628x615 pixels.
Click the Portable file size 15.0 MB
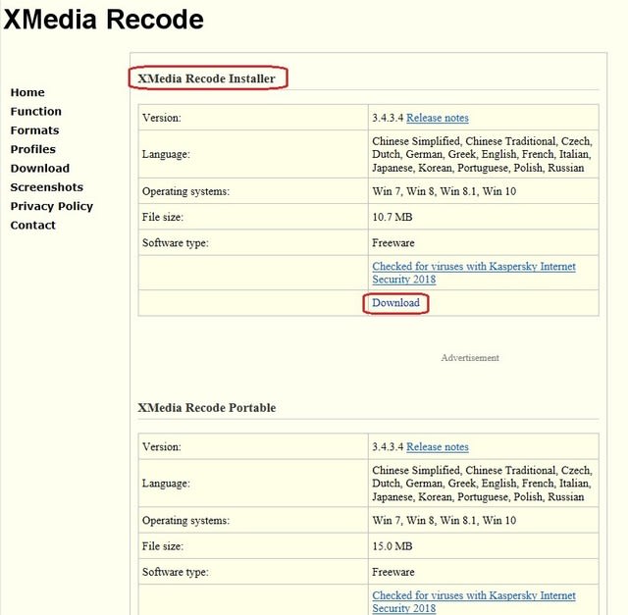pos(392,546)
